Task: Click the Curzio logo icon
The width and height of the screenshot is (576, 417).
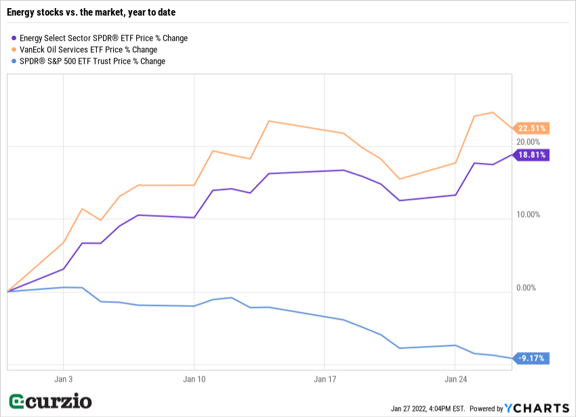Action: (18, 401)
